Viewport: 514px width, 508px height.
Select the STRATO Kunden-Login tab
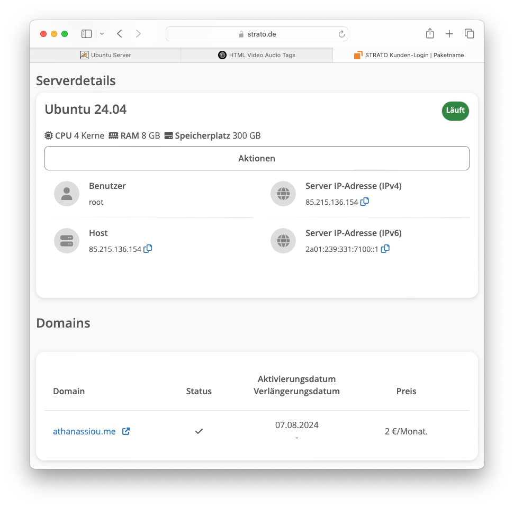click(x=409, y=55)
